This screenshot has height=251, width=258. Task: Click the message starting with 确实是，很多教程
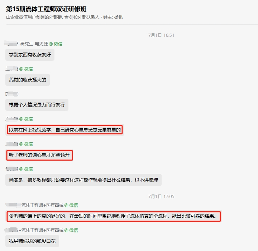(83, 180)
